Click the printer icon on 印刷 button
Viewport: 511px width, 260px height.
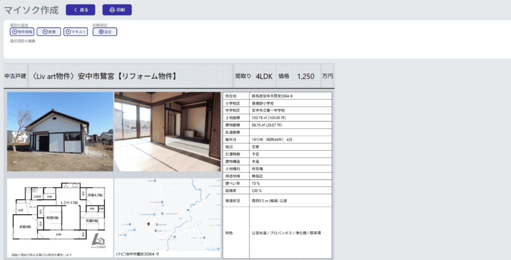point(112,10)
